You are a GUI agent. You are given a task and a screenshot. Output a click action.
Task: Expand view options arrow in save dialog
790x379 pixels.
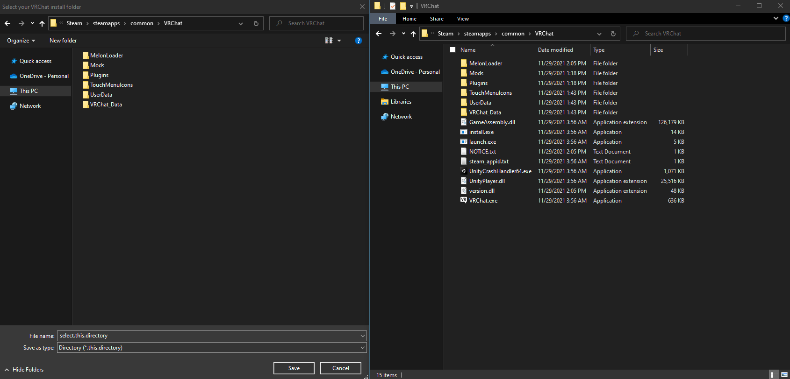point(339,41)
